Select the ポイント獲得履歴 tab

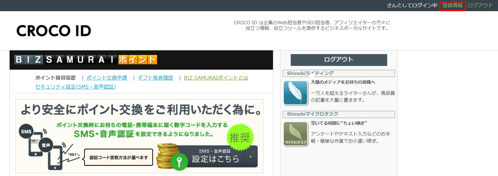55,78
